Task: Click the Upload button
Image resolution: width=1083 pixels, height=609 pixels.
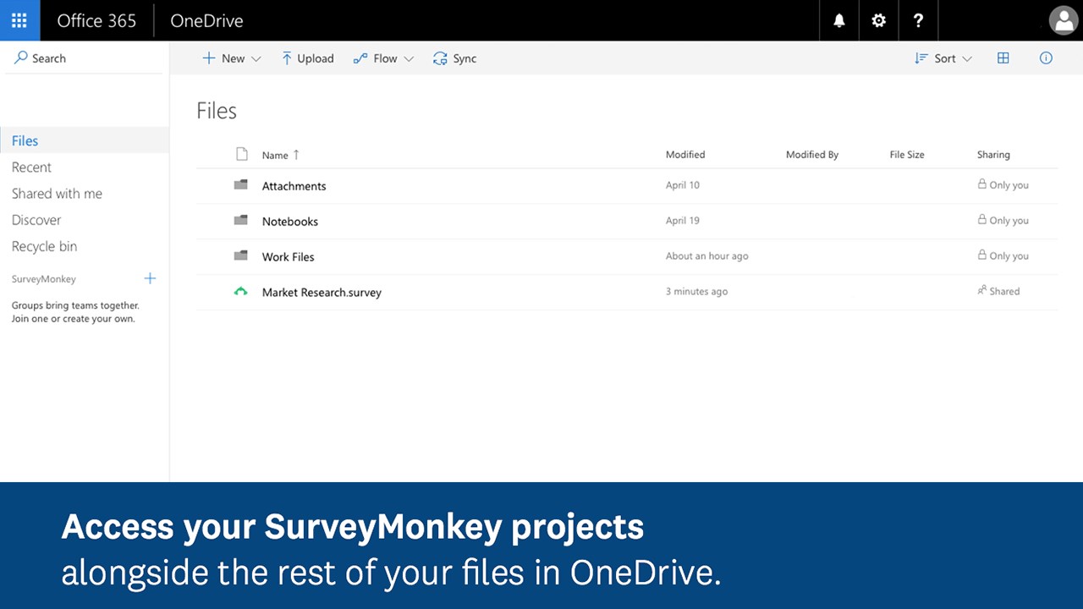Action: click(x=307, y=58)
